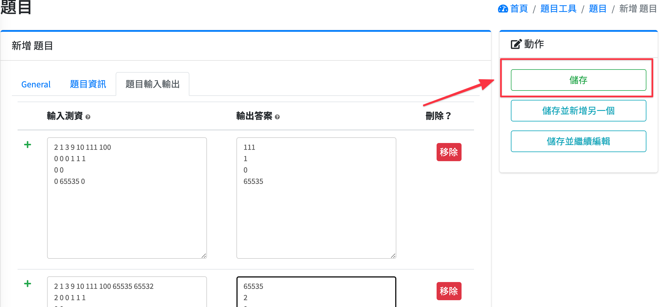Open the 題目資訊 tab
660x307 pixels.
click(x=88, y=84)
